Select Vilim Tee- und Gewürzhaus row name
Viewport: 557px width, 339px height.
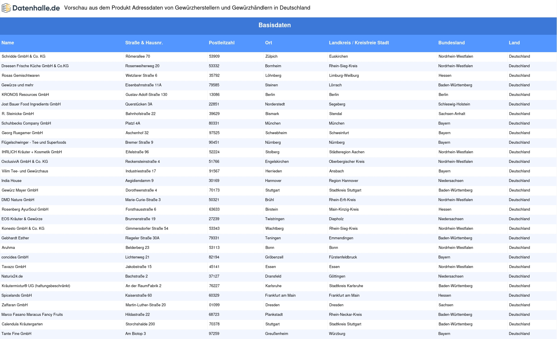point(25,171)
